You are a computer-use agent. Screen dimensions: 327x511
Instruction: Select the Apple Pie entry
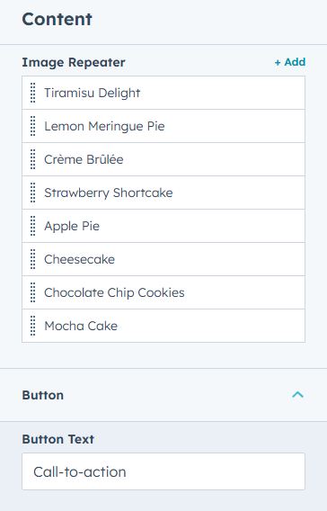point(163,226)
